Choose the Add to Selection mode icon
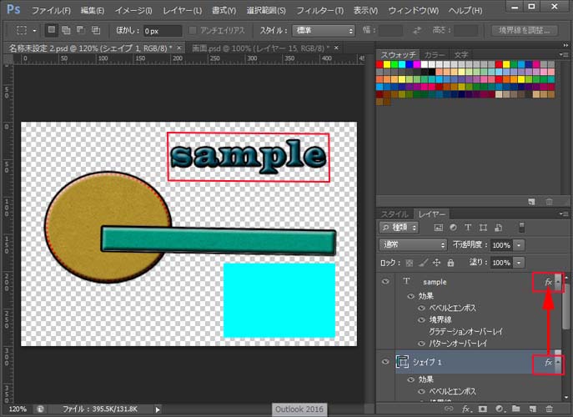 point(66,30)
